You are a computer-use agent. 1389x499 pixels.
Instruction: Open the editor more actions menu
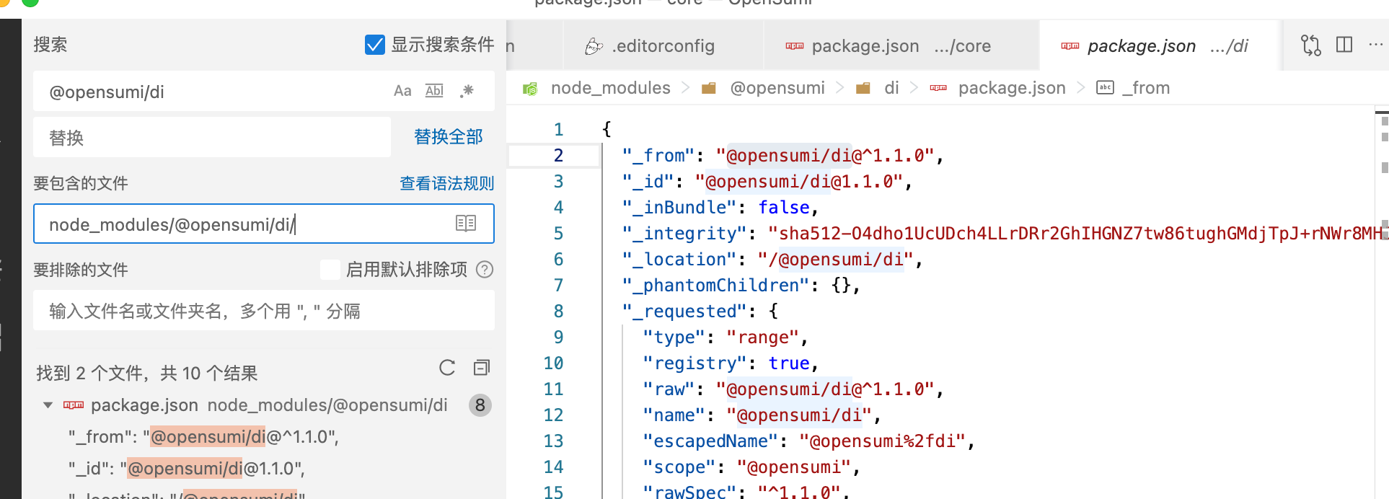coord(1376,45)
